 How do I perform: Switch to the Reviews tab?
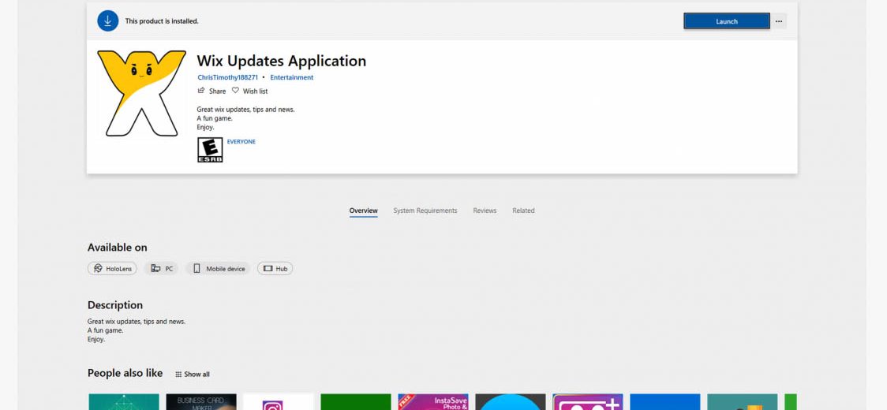click(x=485, y=211)
